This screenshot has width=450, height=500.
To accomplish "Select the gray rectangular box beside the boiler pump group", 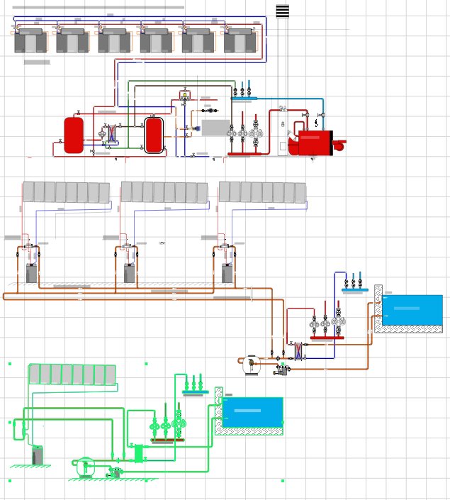I will click(215, 128).
